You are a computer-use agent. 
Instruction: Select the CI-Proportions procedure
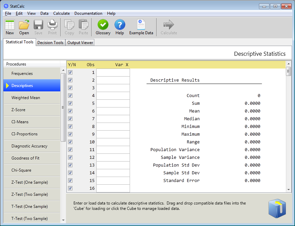tap(32, 134)
